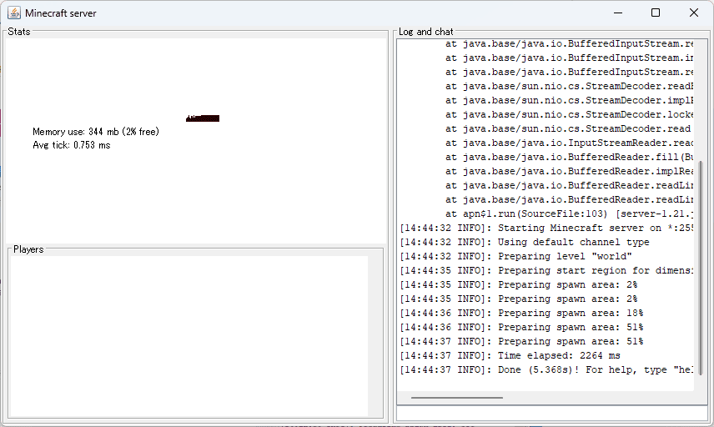The height and width of the screenshot is (427, 714).
Task: Click the 'Log and chat' panel label
Action: coord(425,32)
